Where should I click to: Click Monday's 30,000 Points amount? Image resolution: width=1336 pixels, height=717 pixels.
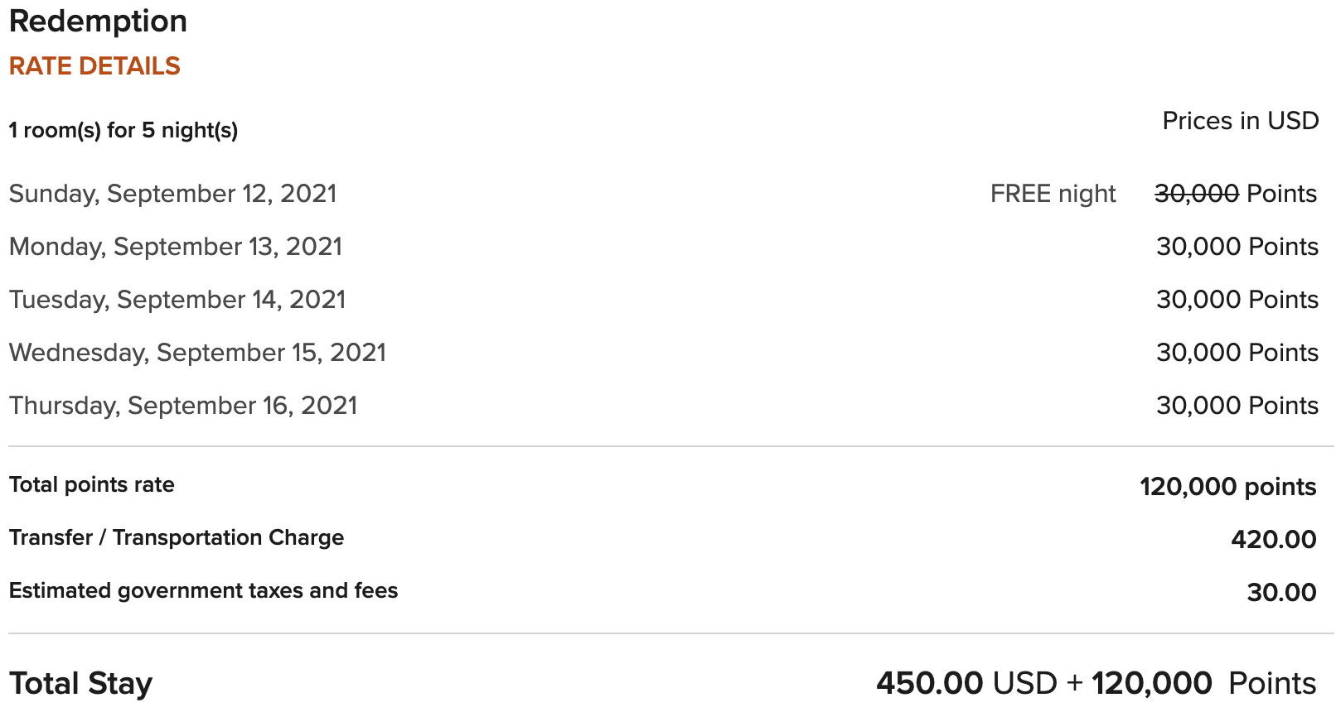click(x=1237, y=247)
